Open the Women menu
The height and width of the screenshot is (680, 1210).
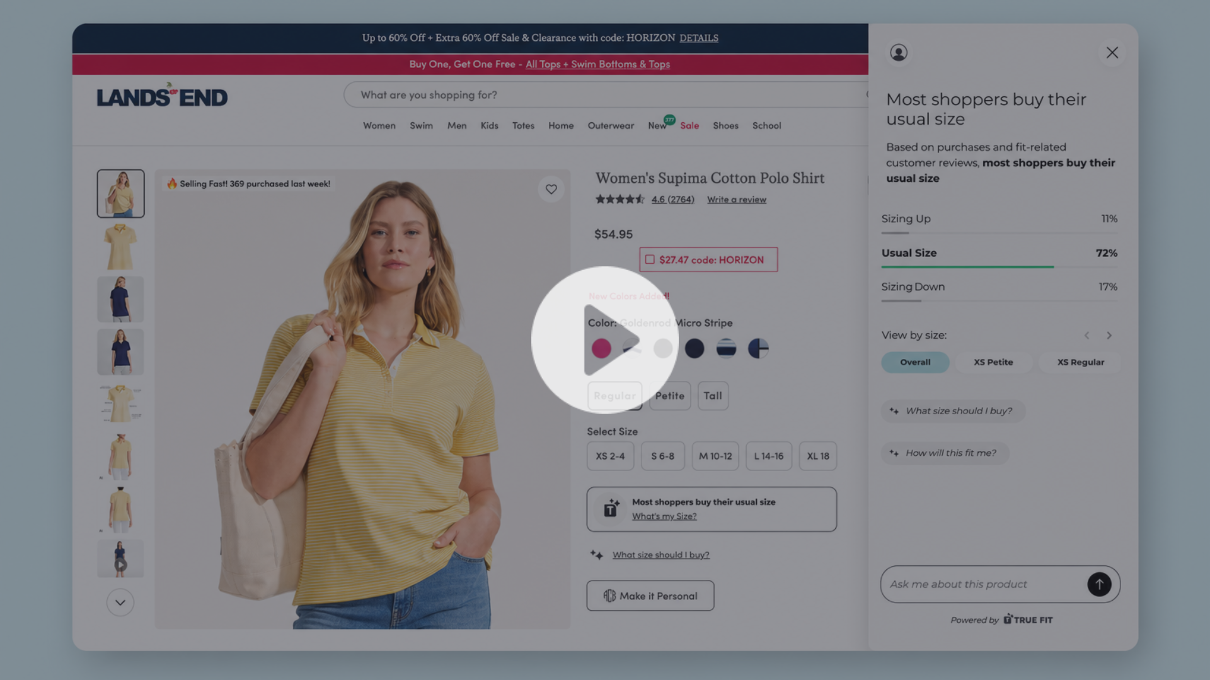tap(379, 126)
